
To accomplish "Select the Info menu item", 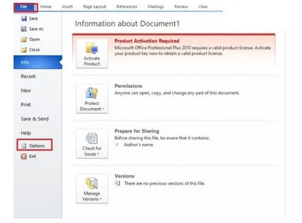I will [38, 62].
